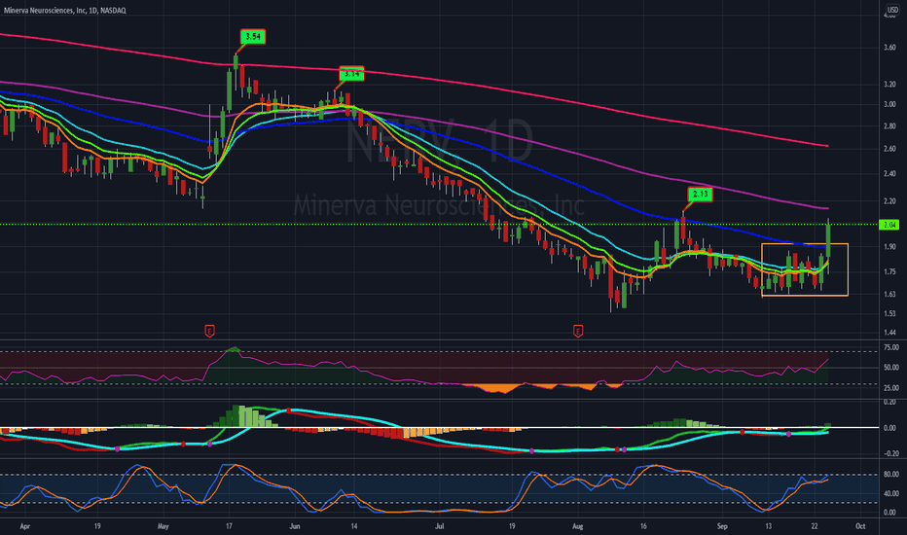The image size is (907, 535).
Task: Click the May date label
Action: tap(163, 526)
